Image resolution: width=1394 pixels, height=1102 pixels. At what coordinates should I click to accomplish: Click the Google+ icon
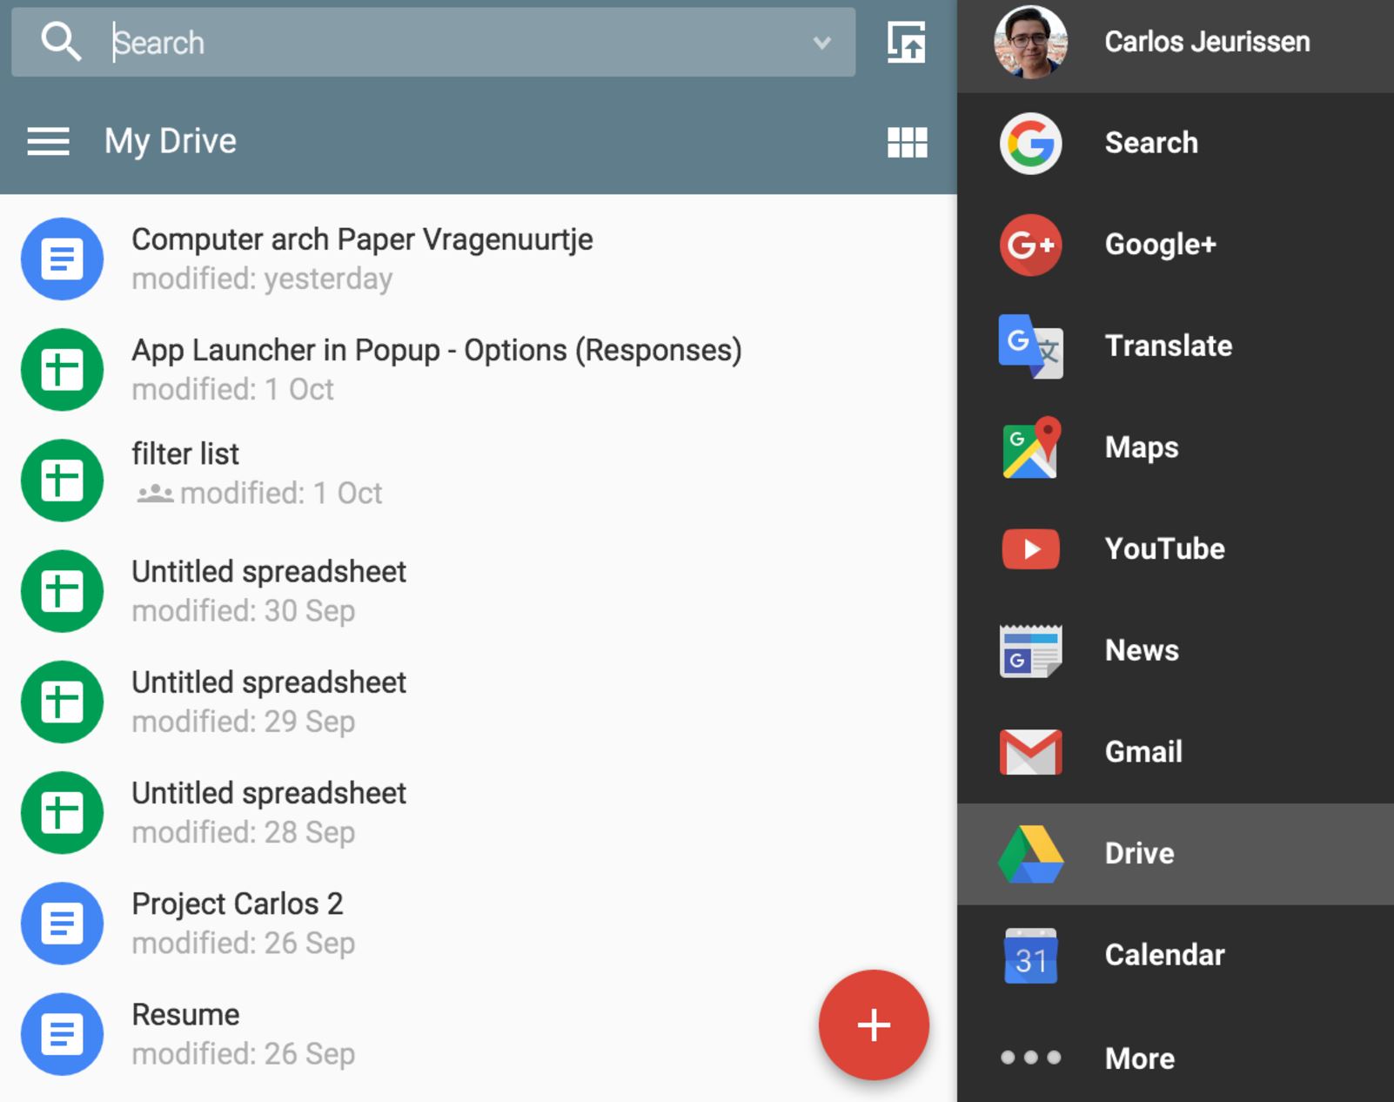[1030, 245]
